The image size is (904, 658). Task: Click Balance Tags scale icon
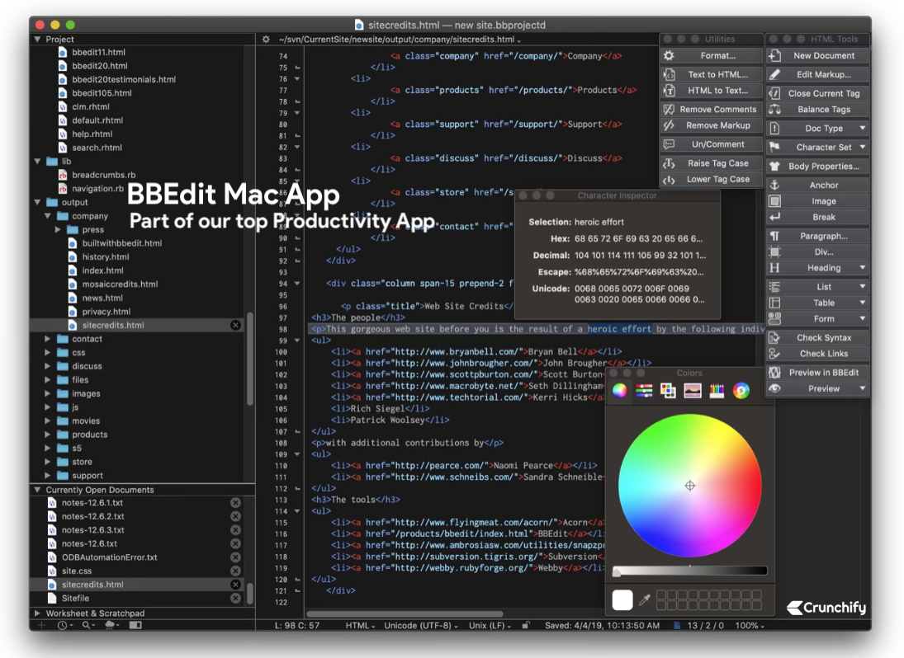click(x=775, y=110)
